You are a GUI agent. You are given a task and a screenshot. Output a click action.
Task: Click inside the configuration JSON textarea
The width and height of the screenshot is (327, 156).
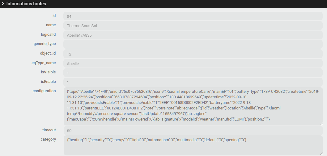pos(193,106)
